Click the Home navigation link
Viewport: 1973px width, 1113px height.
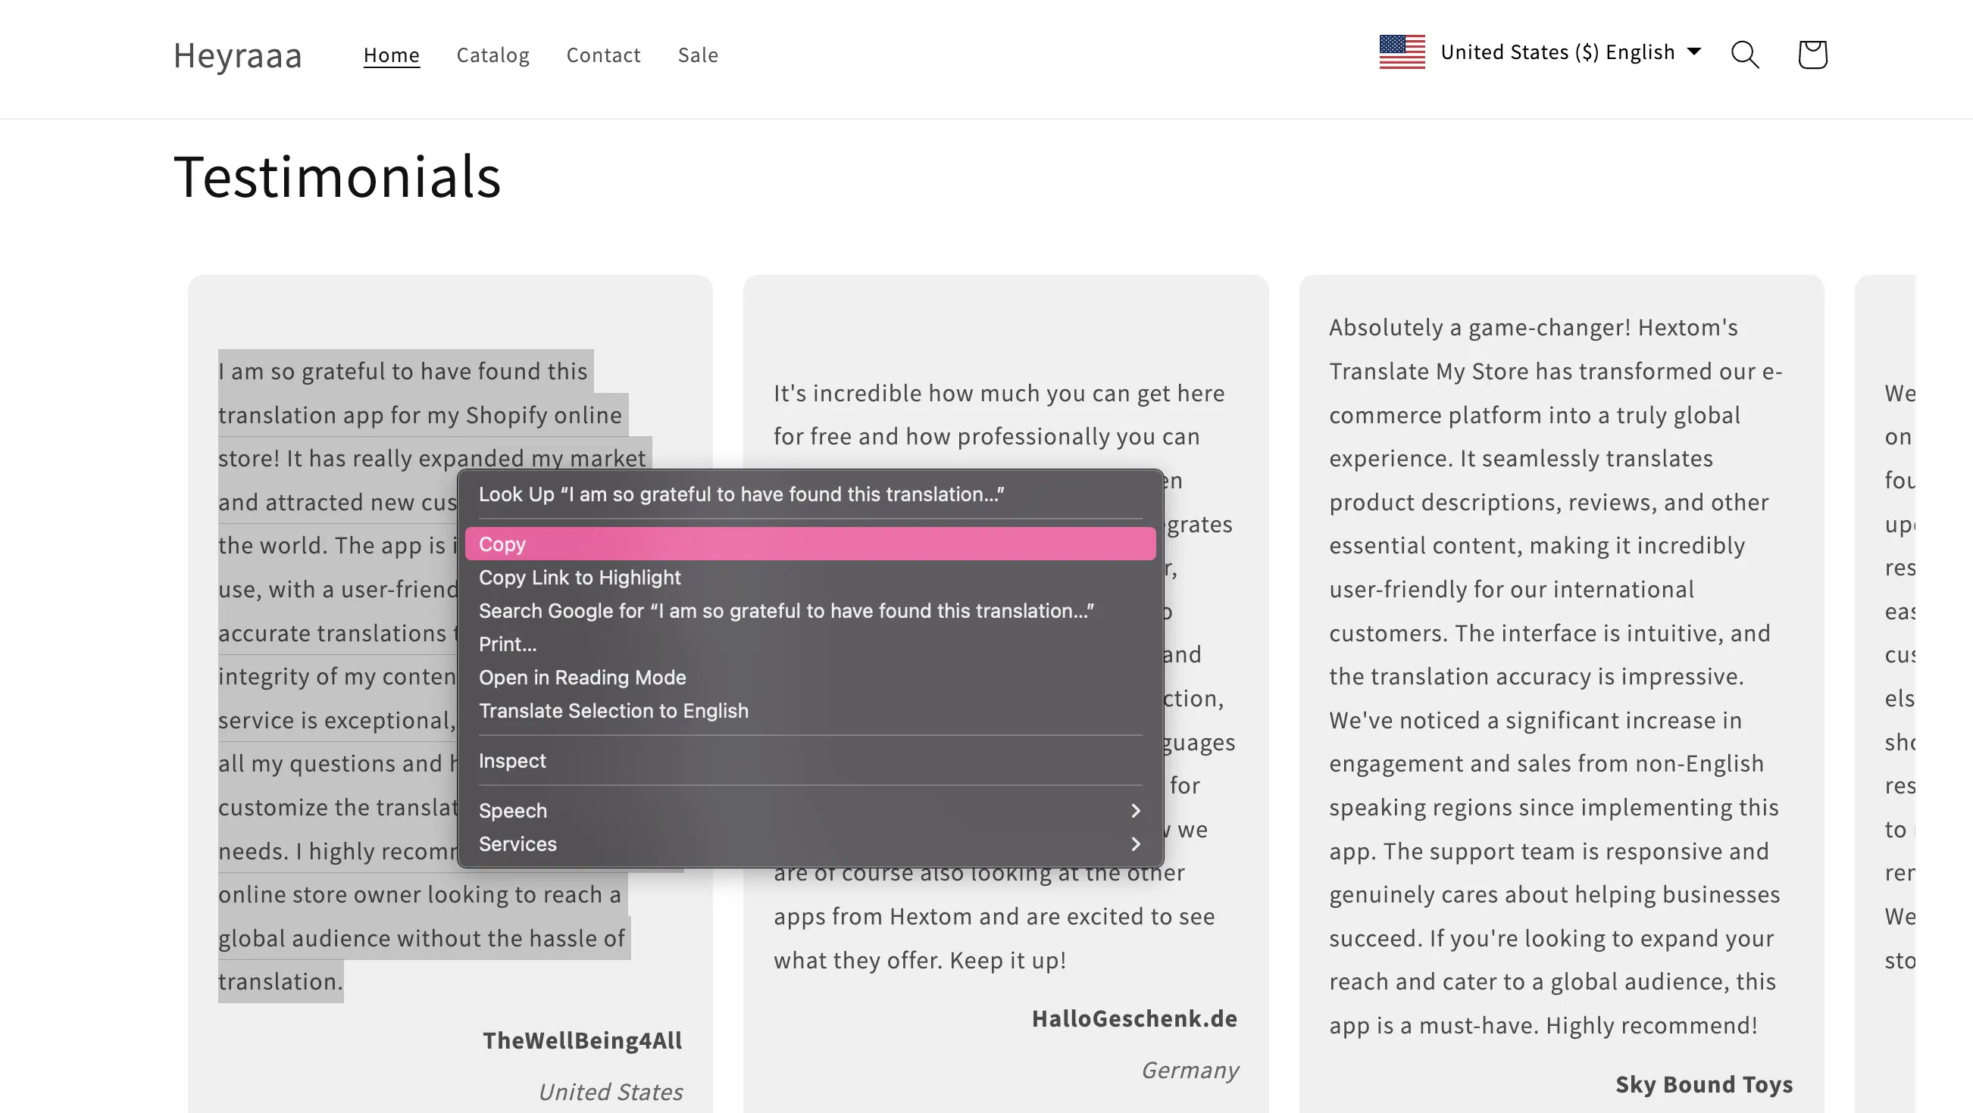[x=392, y=55]
